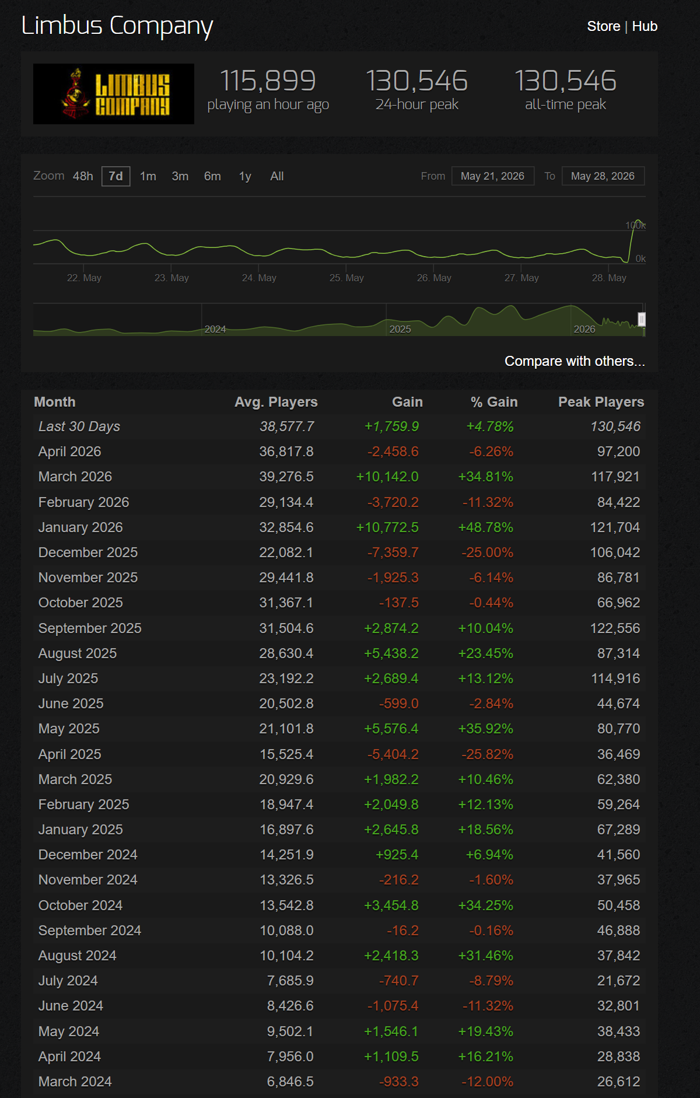Click the October 2024 row label
The image size is (700, 1098).
tap(80, 905)
